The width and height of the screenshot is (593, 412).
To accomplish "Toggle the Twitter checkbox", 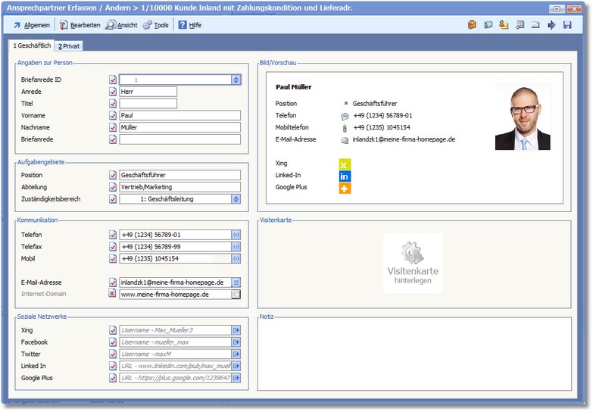I will pyautogui.click(x=113, y=354).
